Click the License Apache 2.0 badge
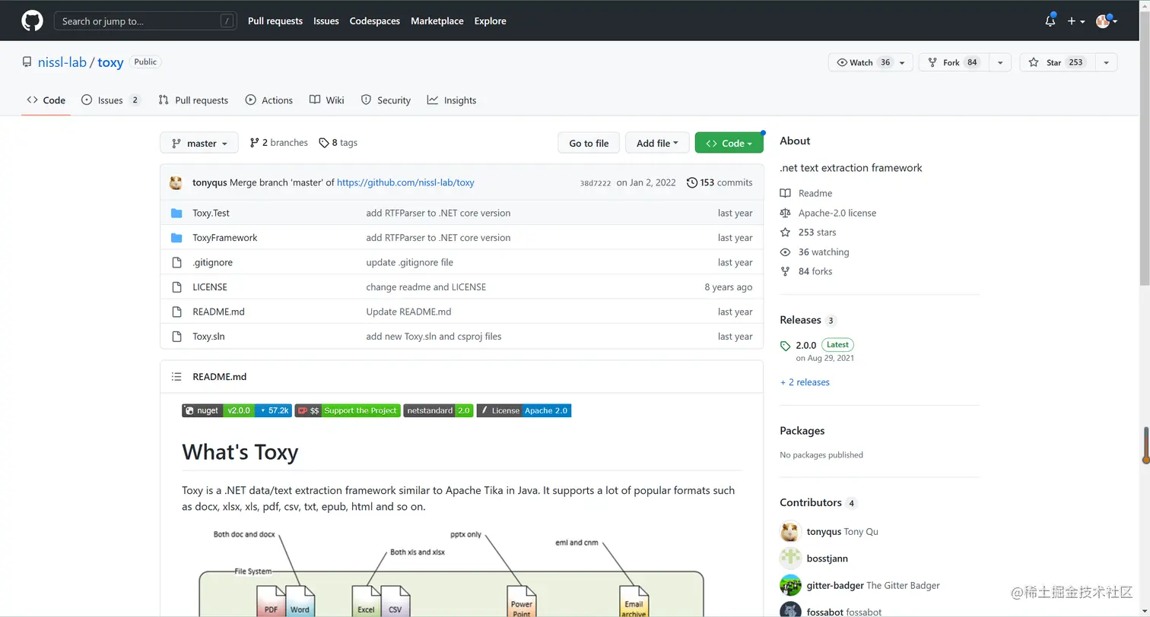 point(524,410)
